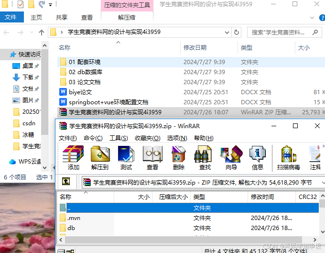Click the search magnifier icon in Explorer
Screen dimensions: 325x253
315,32
